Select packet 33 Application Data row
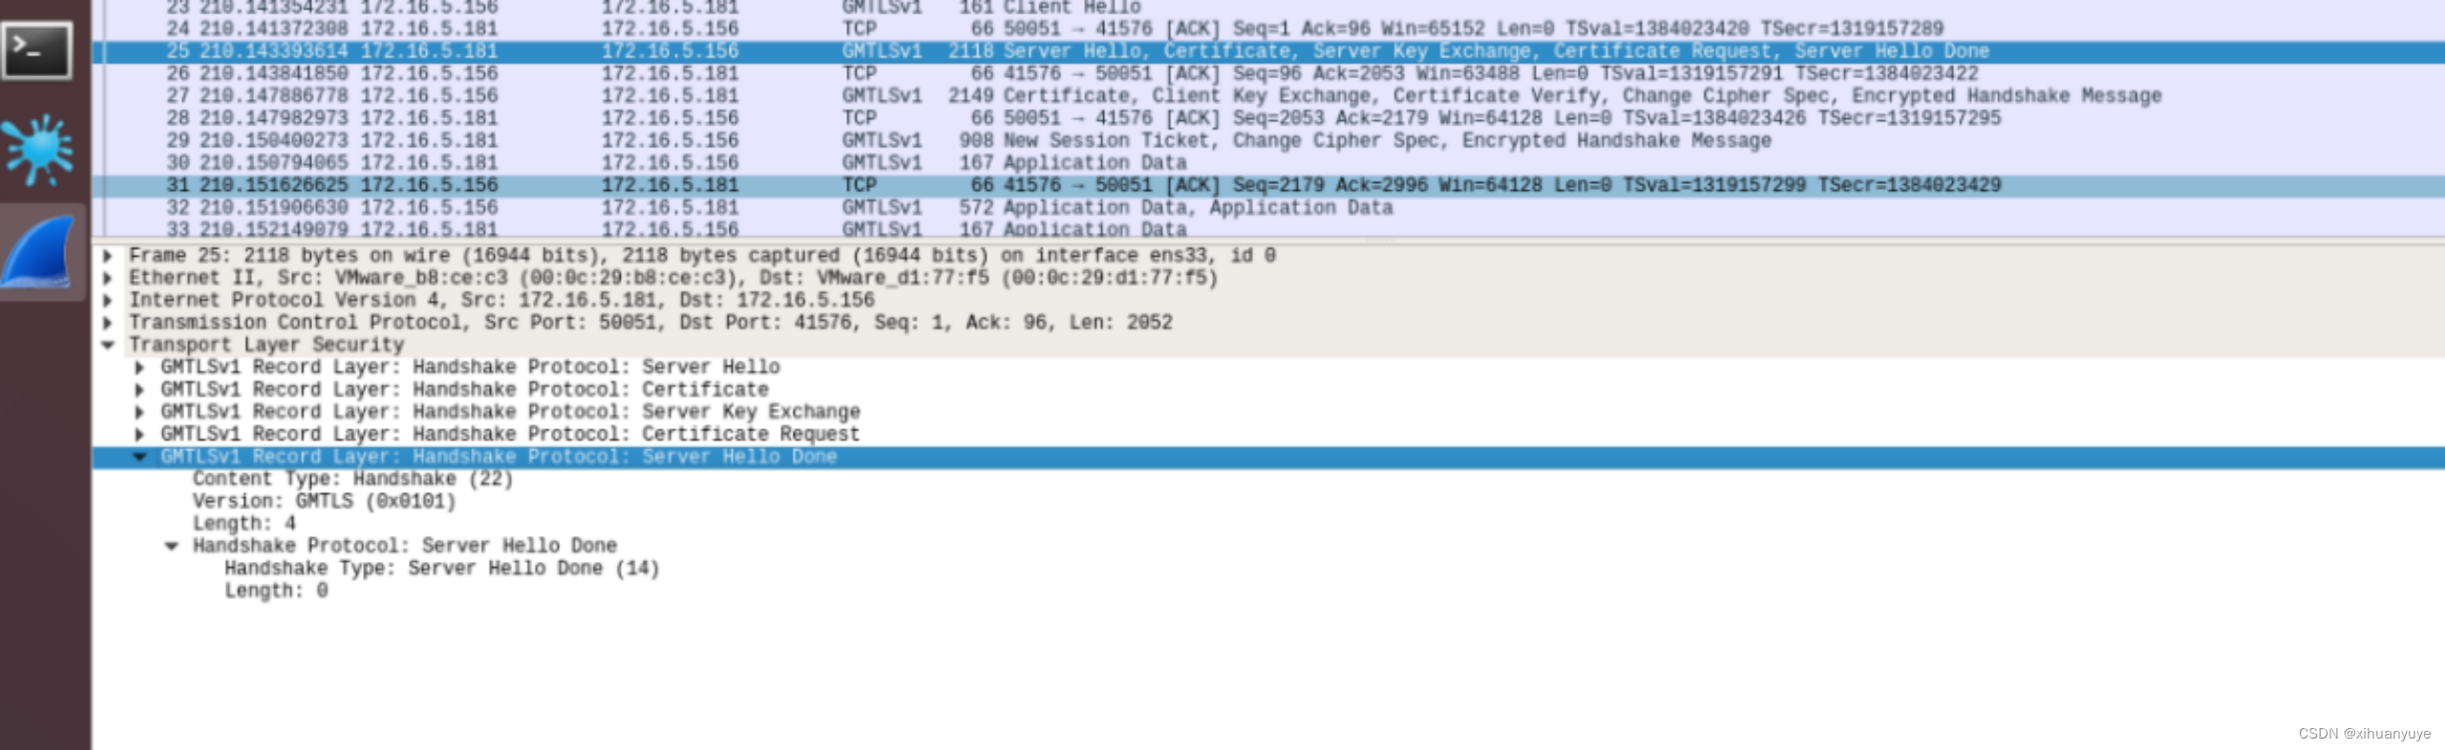The height and width of the screenshot is (750, 2445). (x=1268, y=229)
